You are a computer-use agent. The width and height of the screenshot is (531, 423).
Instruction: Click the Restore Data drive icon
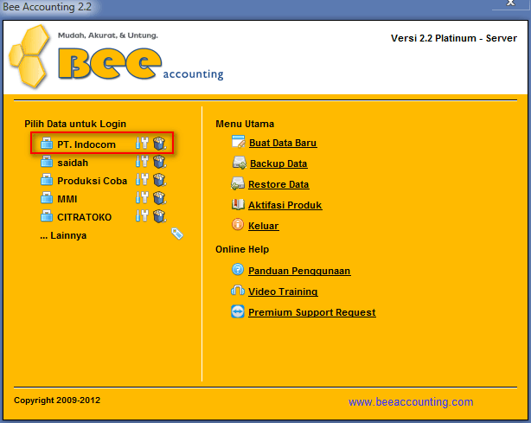pyautogui.click(x=238, y=183)
